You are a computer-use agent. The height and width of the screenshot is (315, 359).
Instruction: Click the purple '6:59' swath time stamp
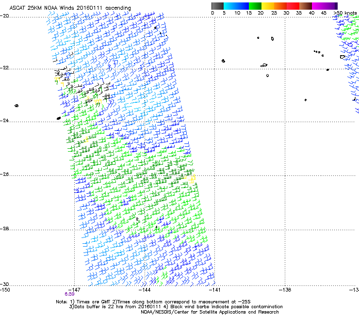(x=69, y=294)
